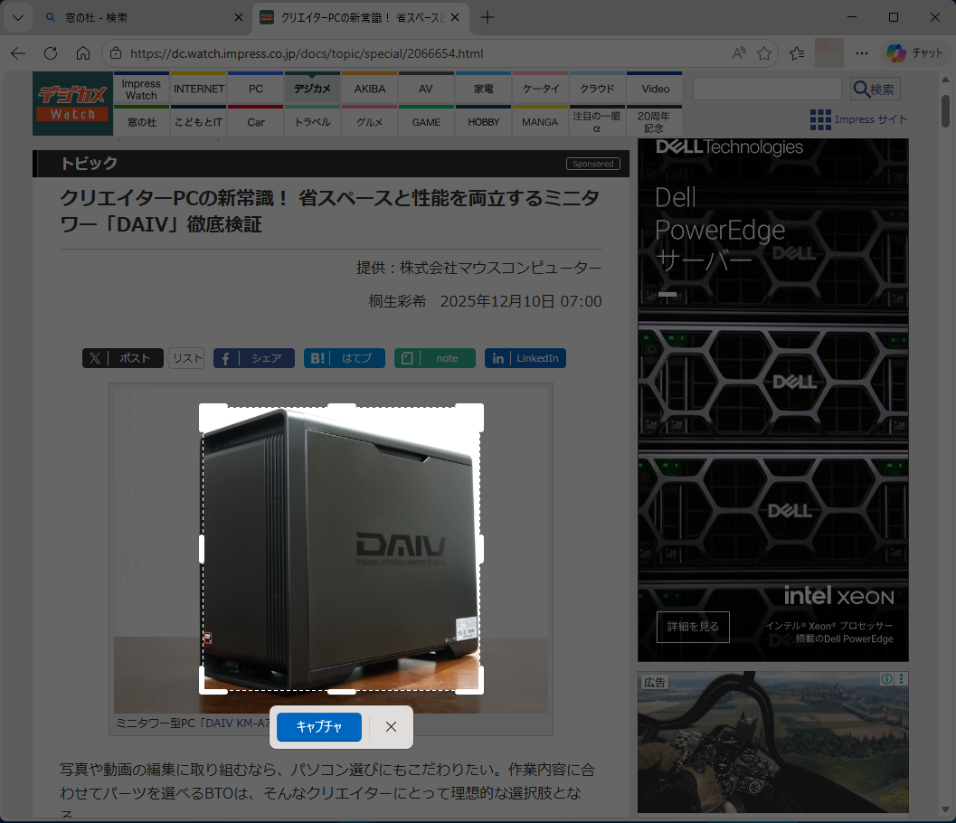The image size is (956, 823).
Task: Open Impress サイト grid link
Action: [858, 119]
